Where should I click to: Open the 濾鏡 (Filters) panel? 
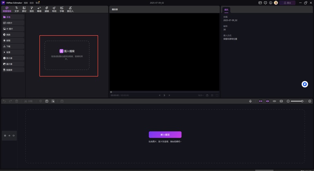click(x=47, y=9)
